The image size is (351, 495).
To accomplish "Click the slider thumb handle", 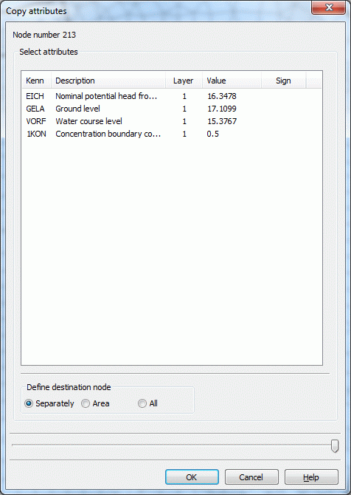I will click(x=335, y=446).
